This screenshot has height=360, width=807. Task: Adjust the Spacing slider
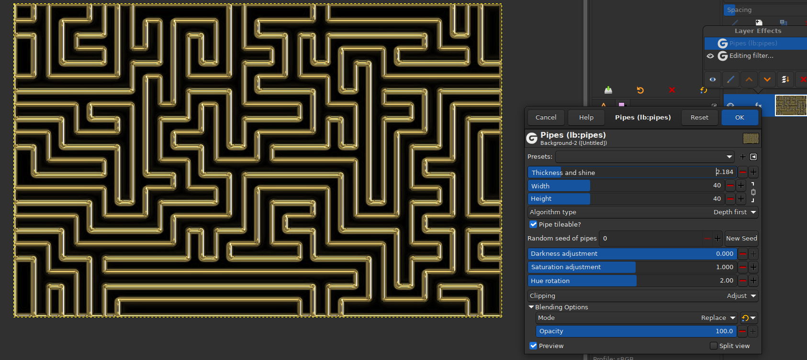click(x=765, y=10)
